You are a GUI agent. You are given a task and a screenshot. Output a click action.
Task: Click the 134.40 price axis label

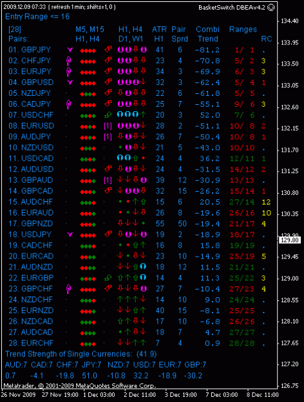coord(290,21)
